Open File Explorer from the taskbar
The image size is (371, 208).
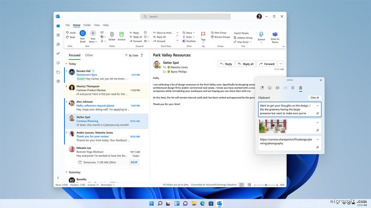194,203
